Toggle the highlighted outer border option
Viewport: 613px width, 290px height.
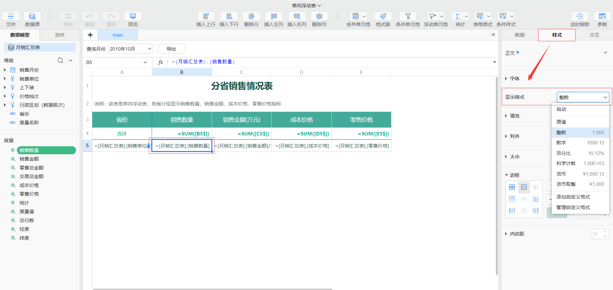[x=524, y=187]
